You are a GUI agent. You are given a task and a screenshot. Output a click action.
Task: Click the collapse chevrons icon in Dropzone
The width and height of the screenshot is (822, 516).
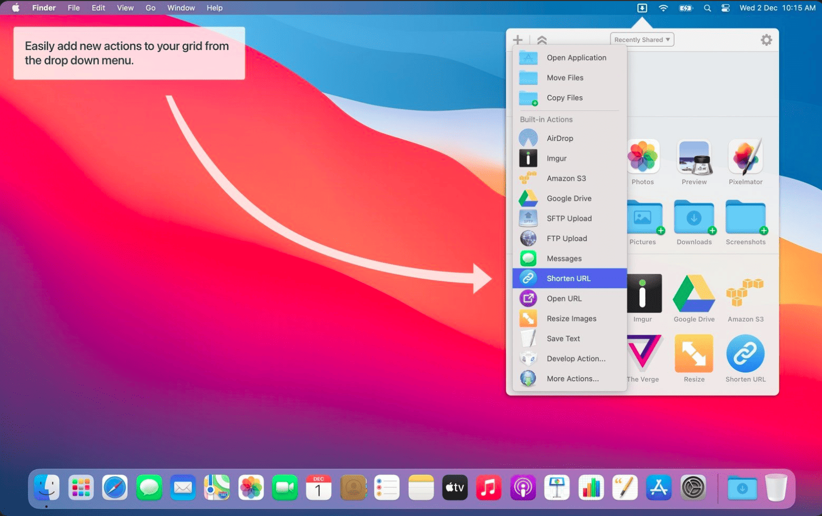(542, 40)
